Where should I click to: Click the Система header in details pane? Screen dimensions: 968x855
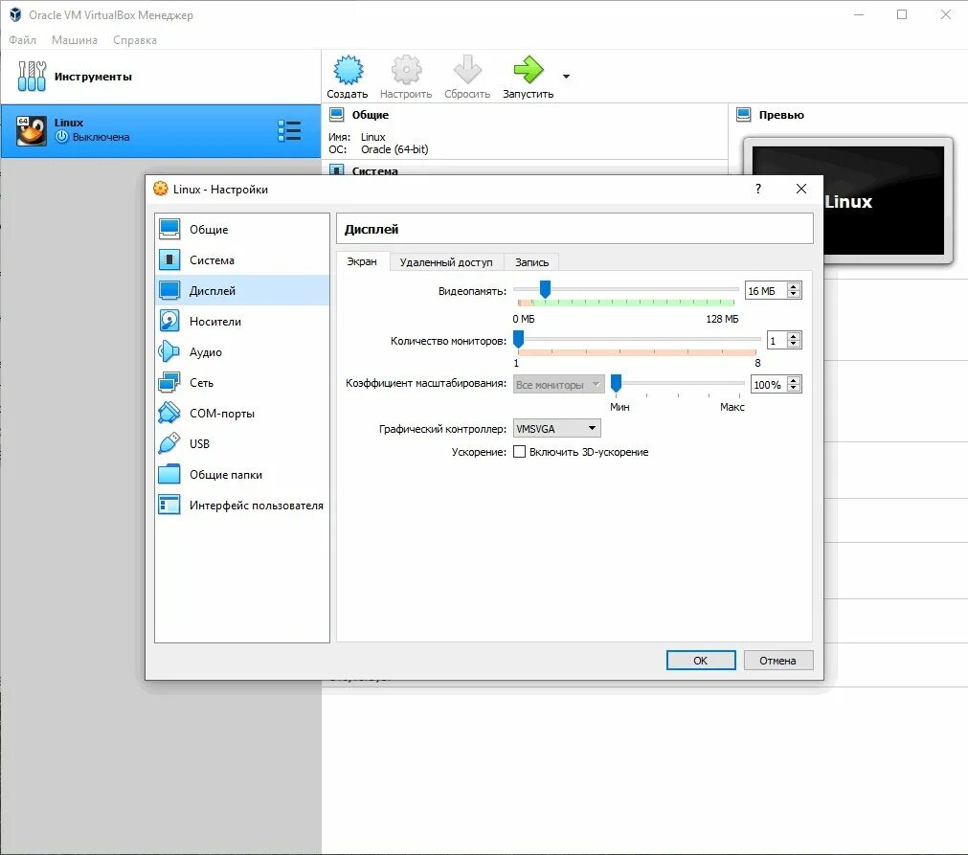374,170
